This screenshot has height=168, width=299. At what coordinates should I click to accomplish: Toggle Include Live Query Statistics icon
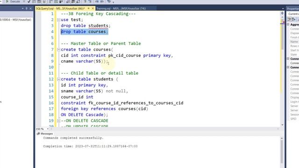pos(56,1)
